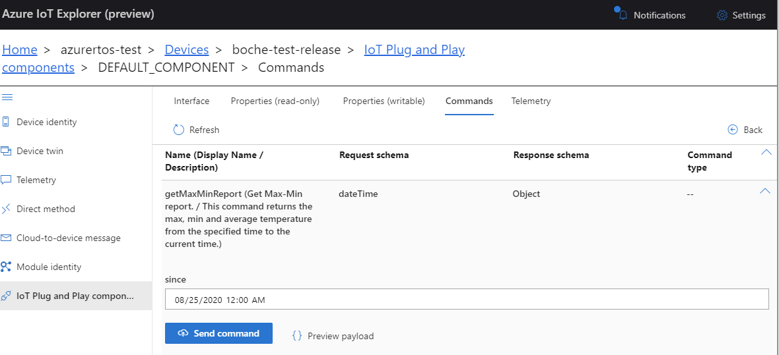Open Settings gear icon

coord(722,15)
